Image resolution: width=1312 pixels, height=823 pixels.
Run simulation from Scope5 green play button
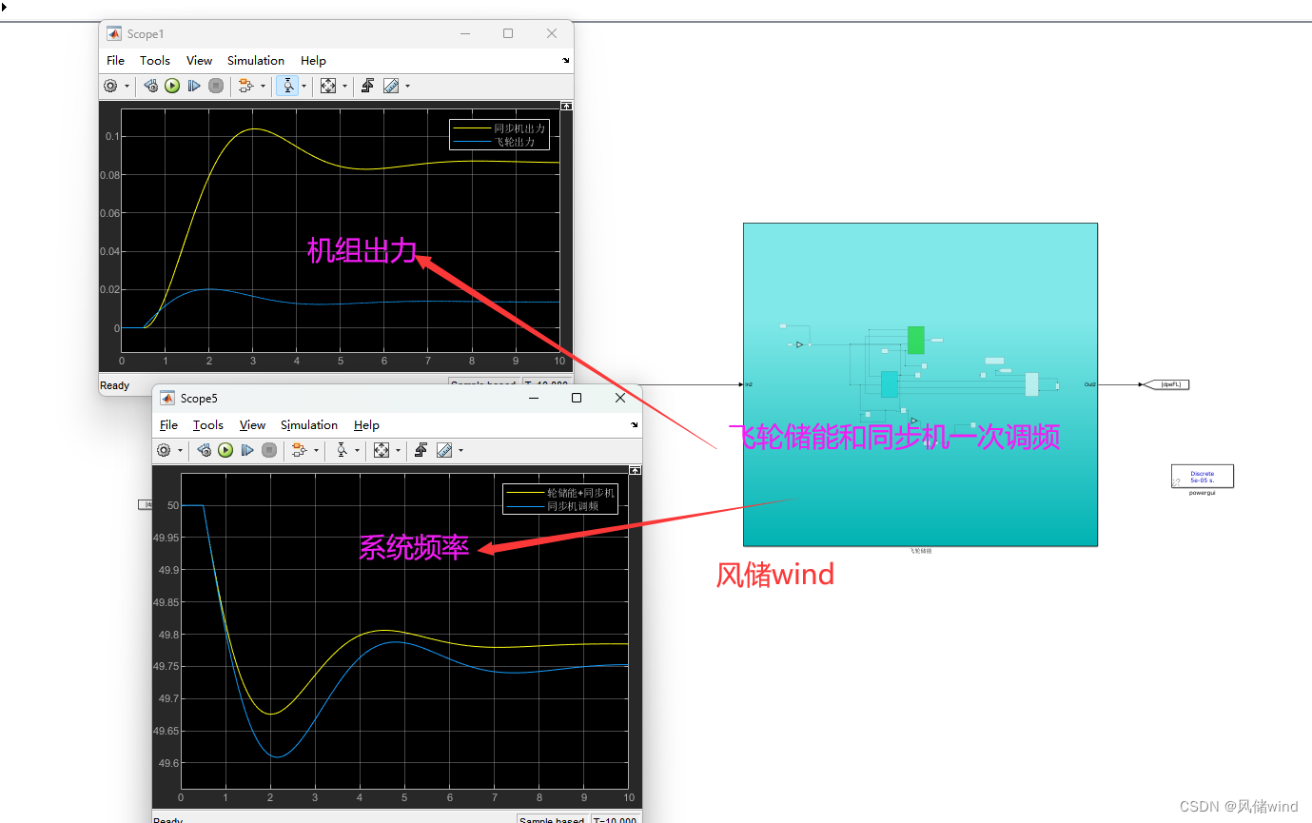pyautogui.click(x=225, y=450)
